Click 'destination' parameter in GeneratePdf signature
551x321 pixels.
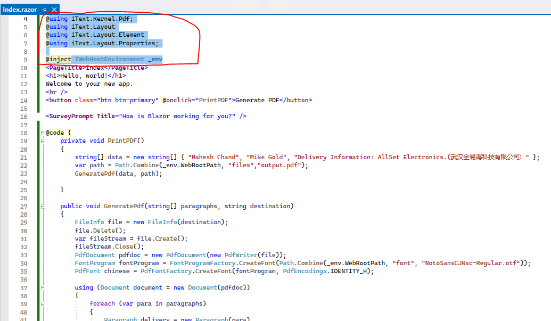click(270, 207)
